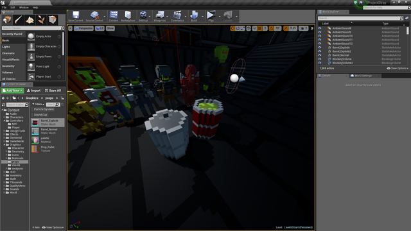Click the Save All button
Screen dimensions: 411x231
[53, 90]
